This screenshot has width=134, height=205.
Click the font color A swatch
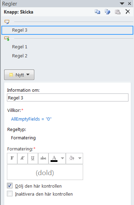54,158
